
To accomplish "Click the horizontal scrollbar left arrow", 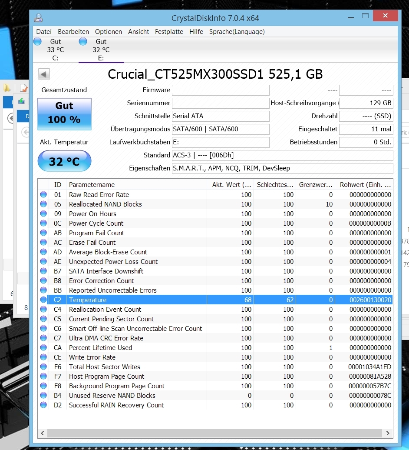I will point(43,433).
